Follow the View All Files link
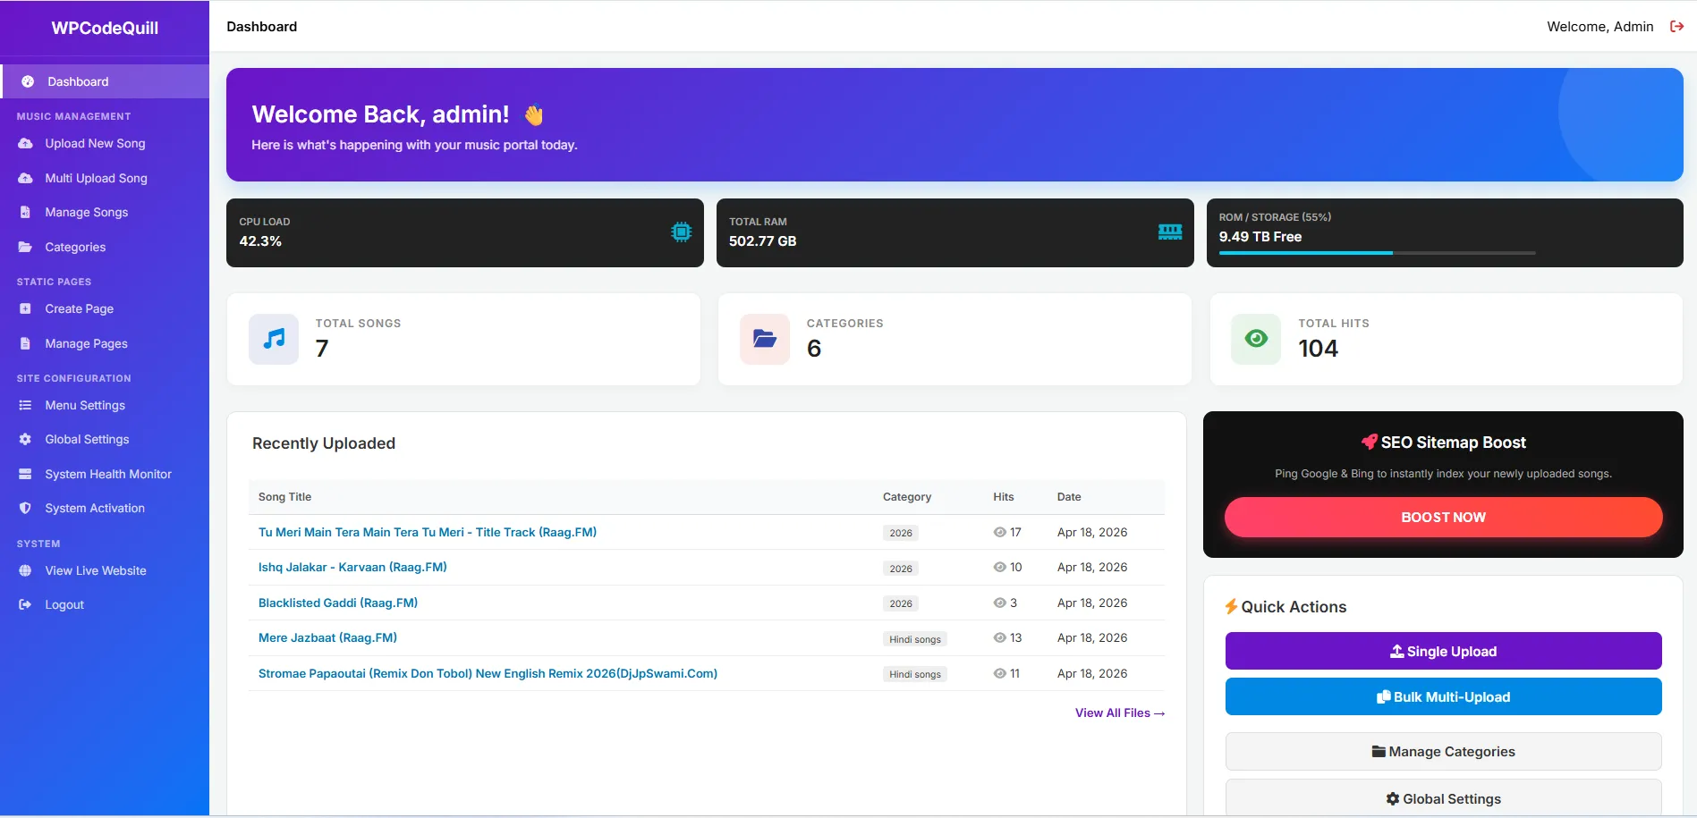1697x818 pixels. [x=1119, y=713]
